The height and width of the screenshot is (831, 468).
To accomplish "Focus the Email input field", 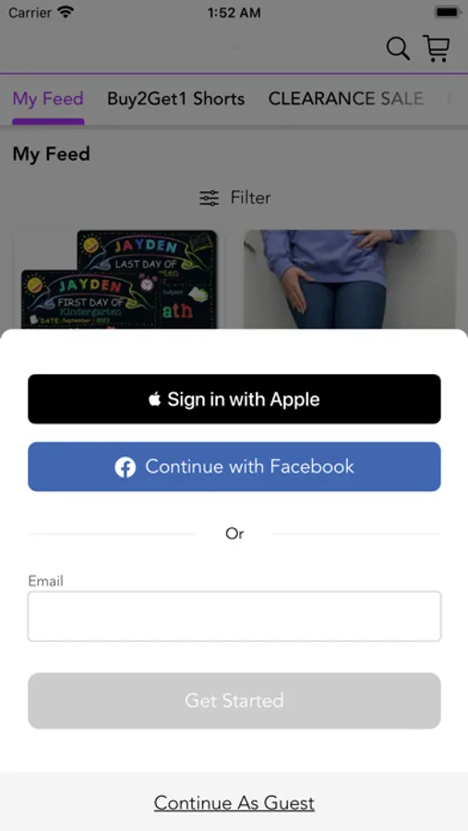I will (x=234, y=617).
